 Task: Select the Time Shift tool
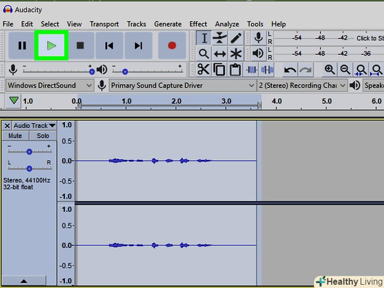pos(219,54)
